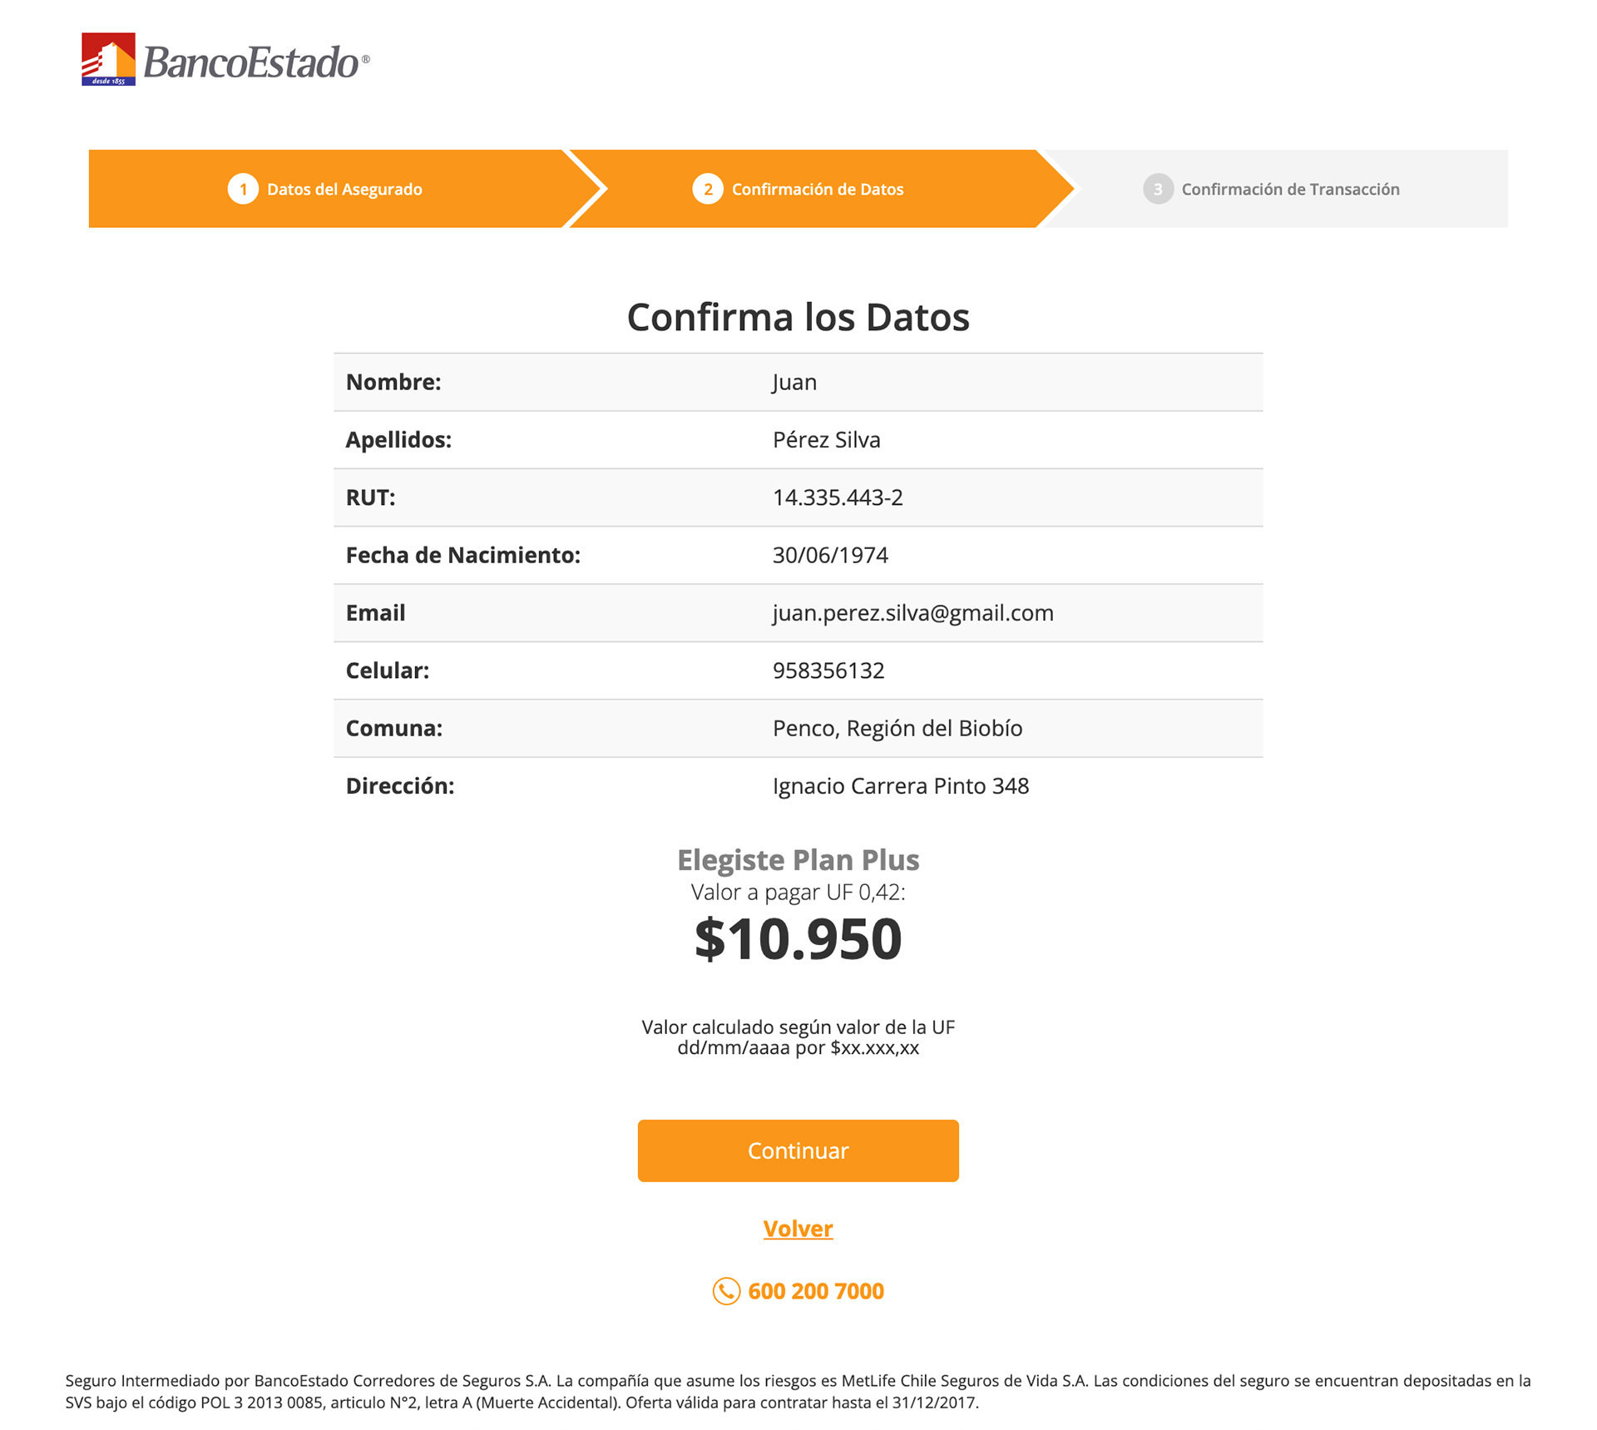Image resolution: width=1597 pixels, height=1430 pixels.
Task: Select step 3 number circle
Action: (1157, 189)
